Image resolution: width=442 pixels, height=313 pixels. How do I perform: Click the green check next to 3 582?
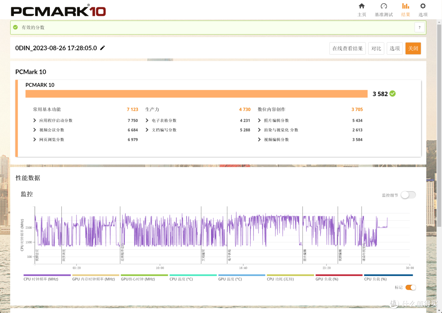pyautogui.click(x=392, y=94)
